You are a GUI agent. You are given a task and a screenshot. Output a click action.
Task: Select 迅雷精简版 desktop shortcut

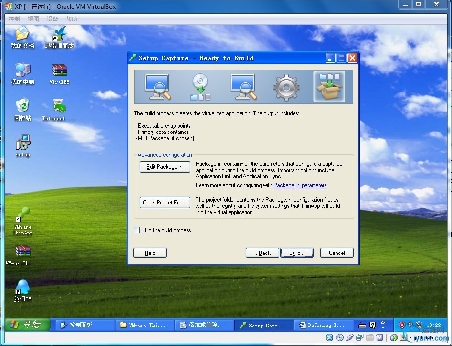pos(59,38)
